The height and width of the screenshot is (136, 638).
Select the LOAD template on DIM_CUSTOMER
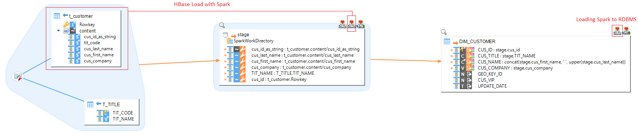617,31
